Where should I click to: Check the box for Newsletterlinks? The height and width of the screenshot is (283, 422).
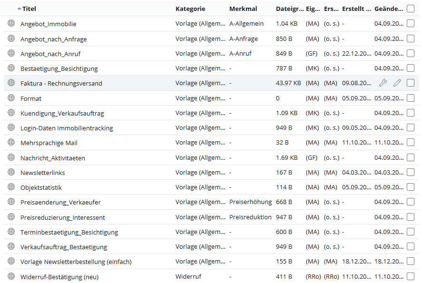(411, 172)
